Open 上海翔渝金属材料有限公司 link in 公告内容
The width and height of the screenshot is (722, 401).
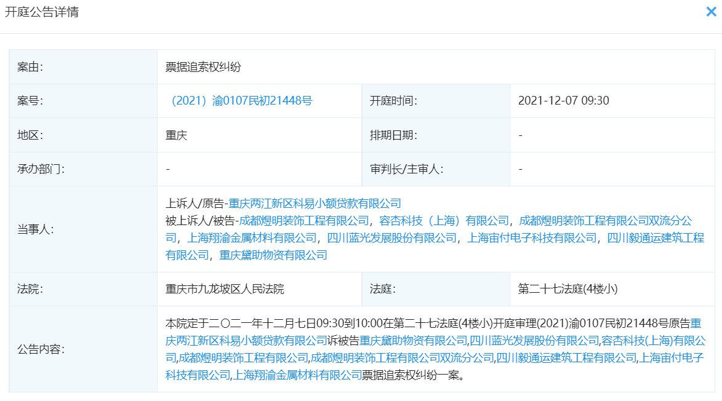[297, 375]
